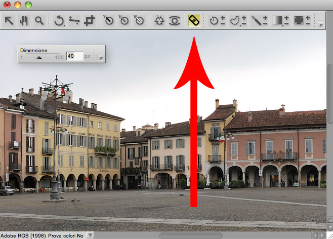Click the scroll left arrow button

(315, 235)
